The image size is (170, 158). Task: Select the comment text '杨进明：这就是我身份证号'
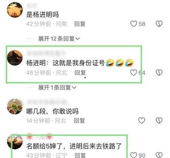coord(65,63)
